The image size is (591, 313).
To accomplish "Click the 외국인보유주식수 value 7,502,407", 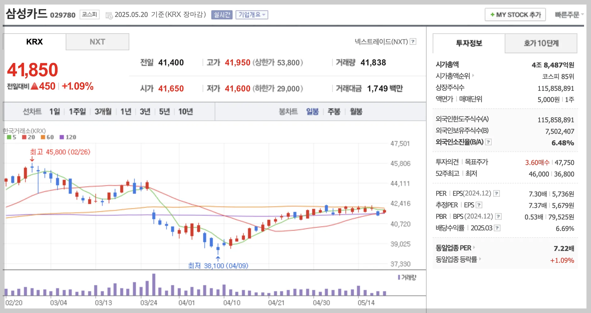I will click(560, 131).
